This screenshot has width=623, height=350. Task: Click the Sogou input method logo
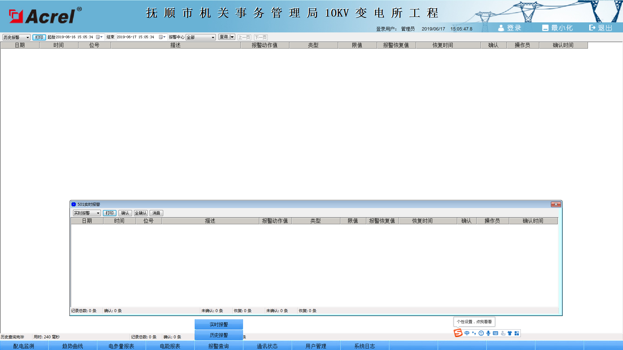tap(458, 333)
